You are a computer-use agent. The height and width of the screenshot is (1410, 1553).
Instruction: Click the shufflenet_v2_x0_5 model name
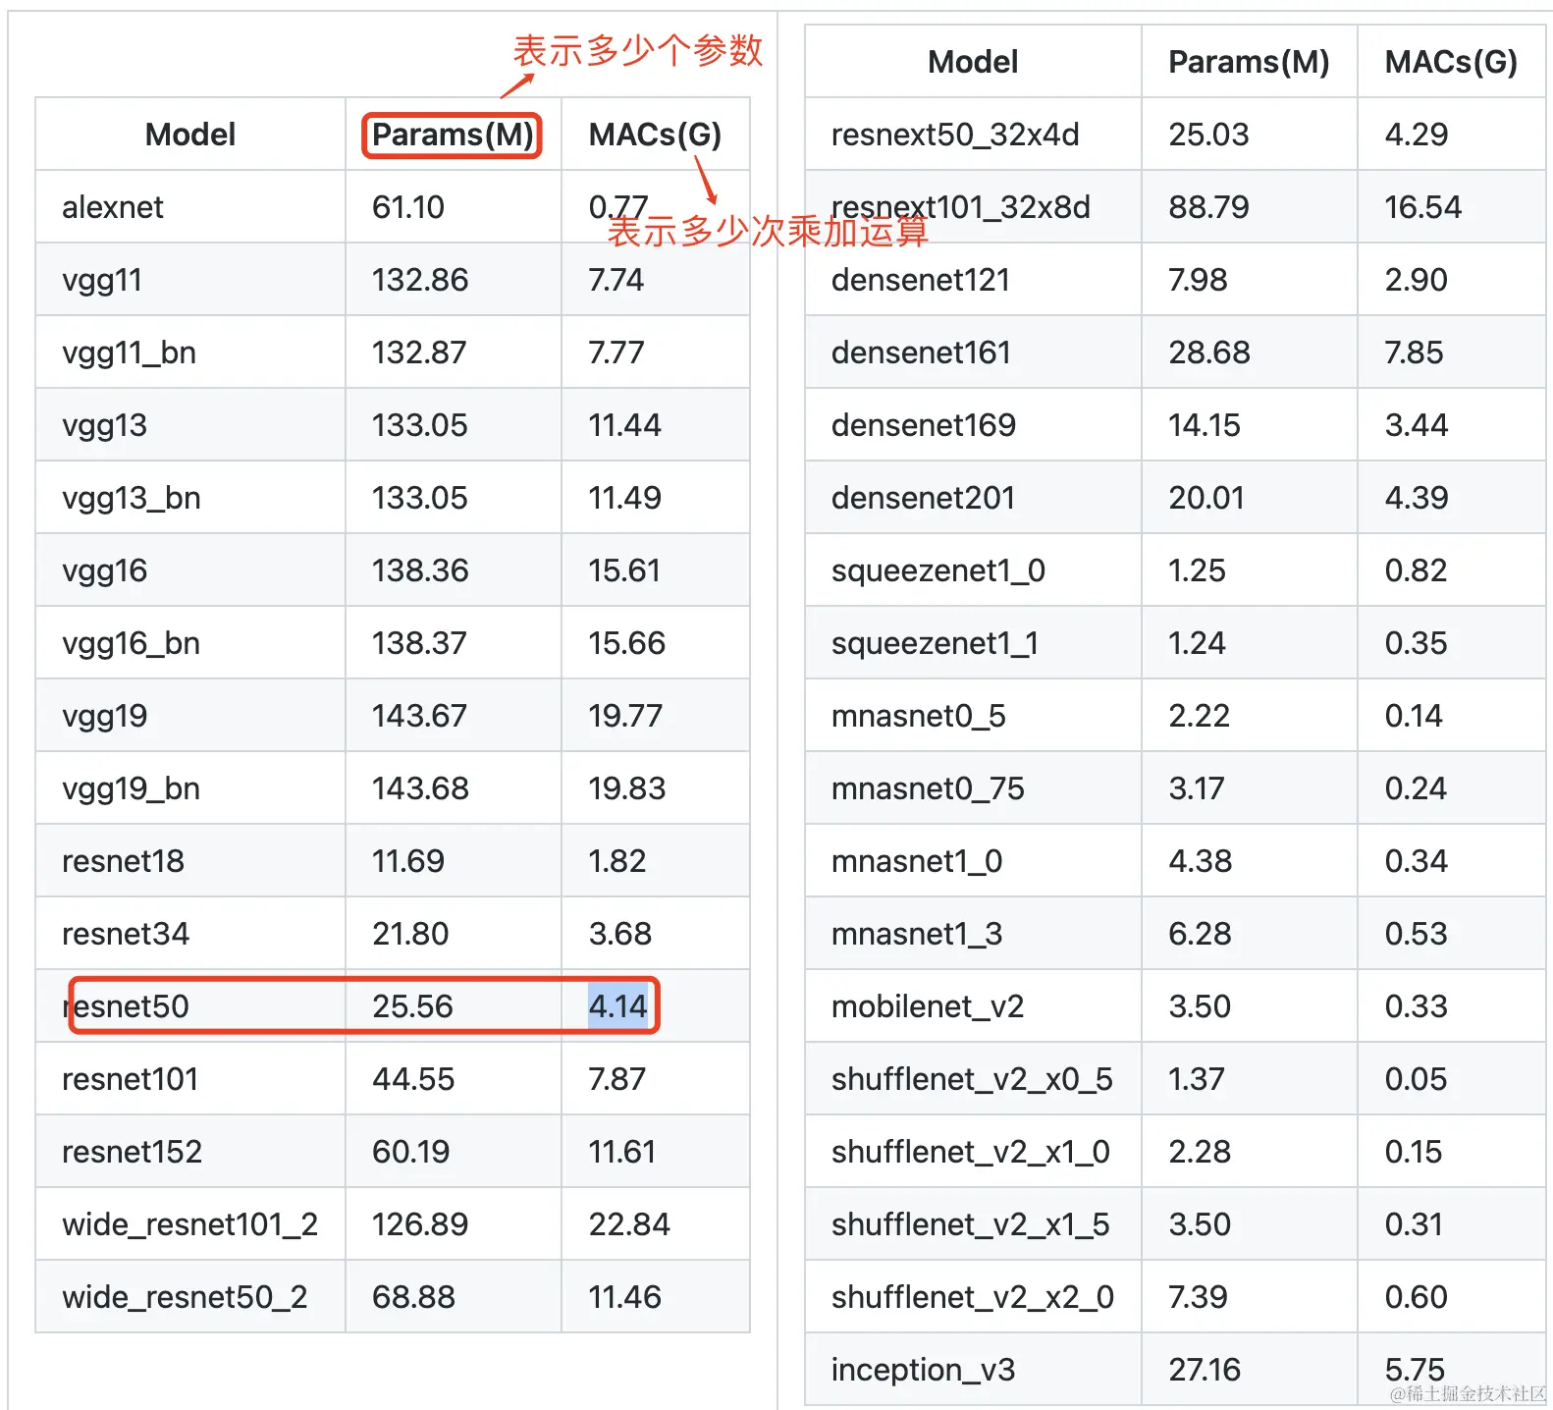click(x=972, y=1080)
